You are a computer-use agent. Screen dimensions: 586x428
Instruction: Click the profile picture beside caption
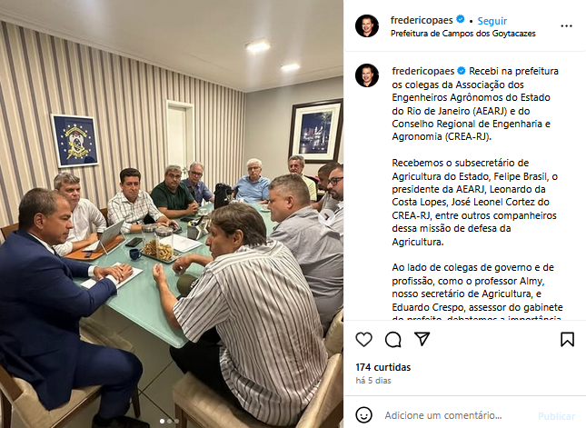click(x=367, y=75)
